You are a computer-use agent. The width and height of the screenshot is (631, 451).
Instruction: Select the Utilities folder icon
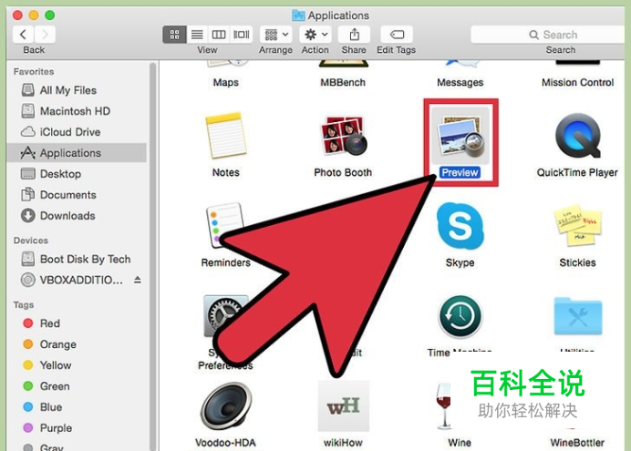click(577, 316)
